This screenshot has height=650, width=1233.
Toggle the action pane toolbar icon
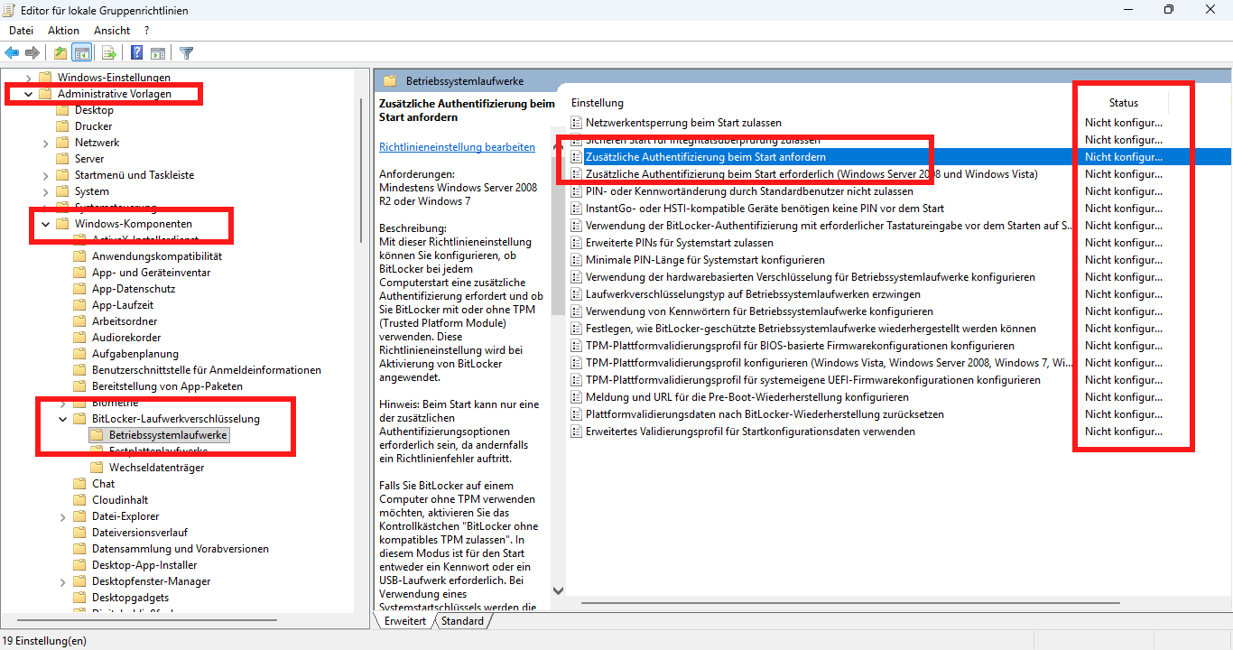[x=158, y=52]
